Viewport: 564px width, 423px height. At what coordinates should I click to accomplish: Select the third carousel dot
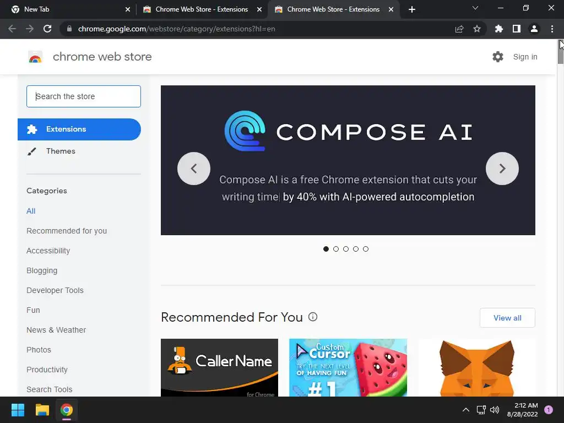[346, 249]
